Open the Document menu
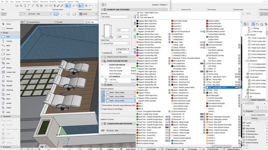Screen dimensions: 268x150 pyautogui.click(x=26, y=2)
